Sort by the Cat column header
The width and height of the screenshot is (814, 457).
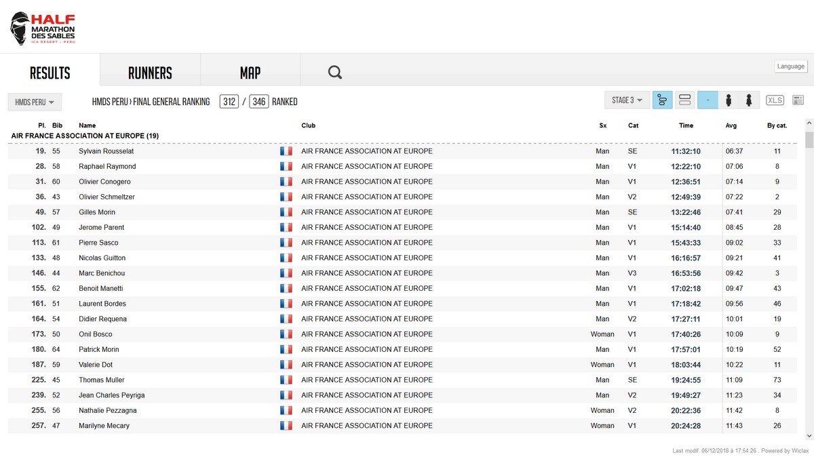tap(633, 125)
